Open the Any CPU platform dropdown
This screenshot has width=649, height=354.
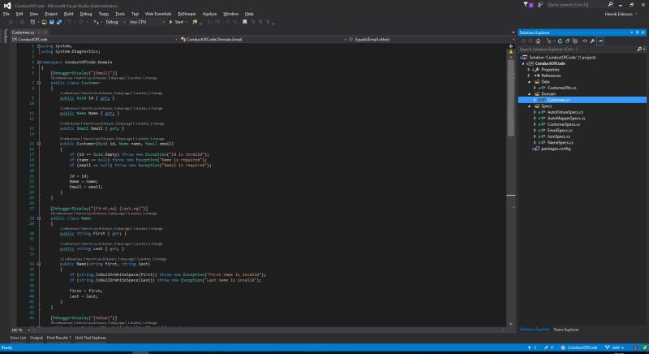[x=147, y=22]
